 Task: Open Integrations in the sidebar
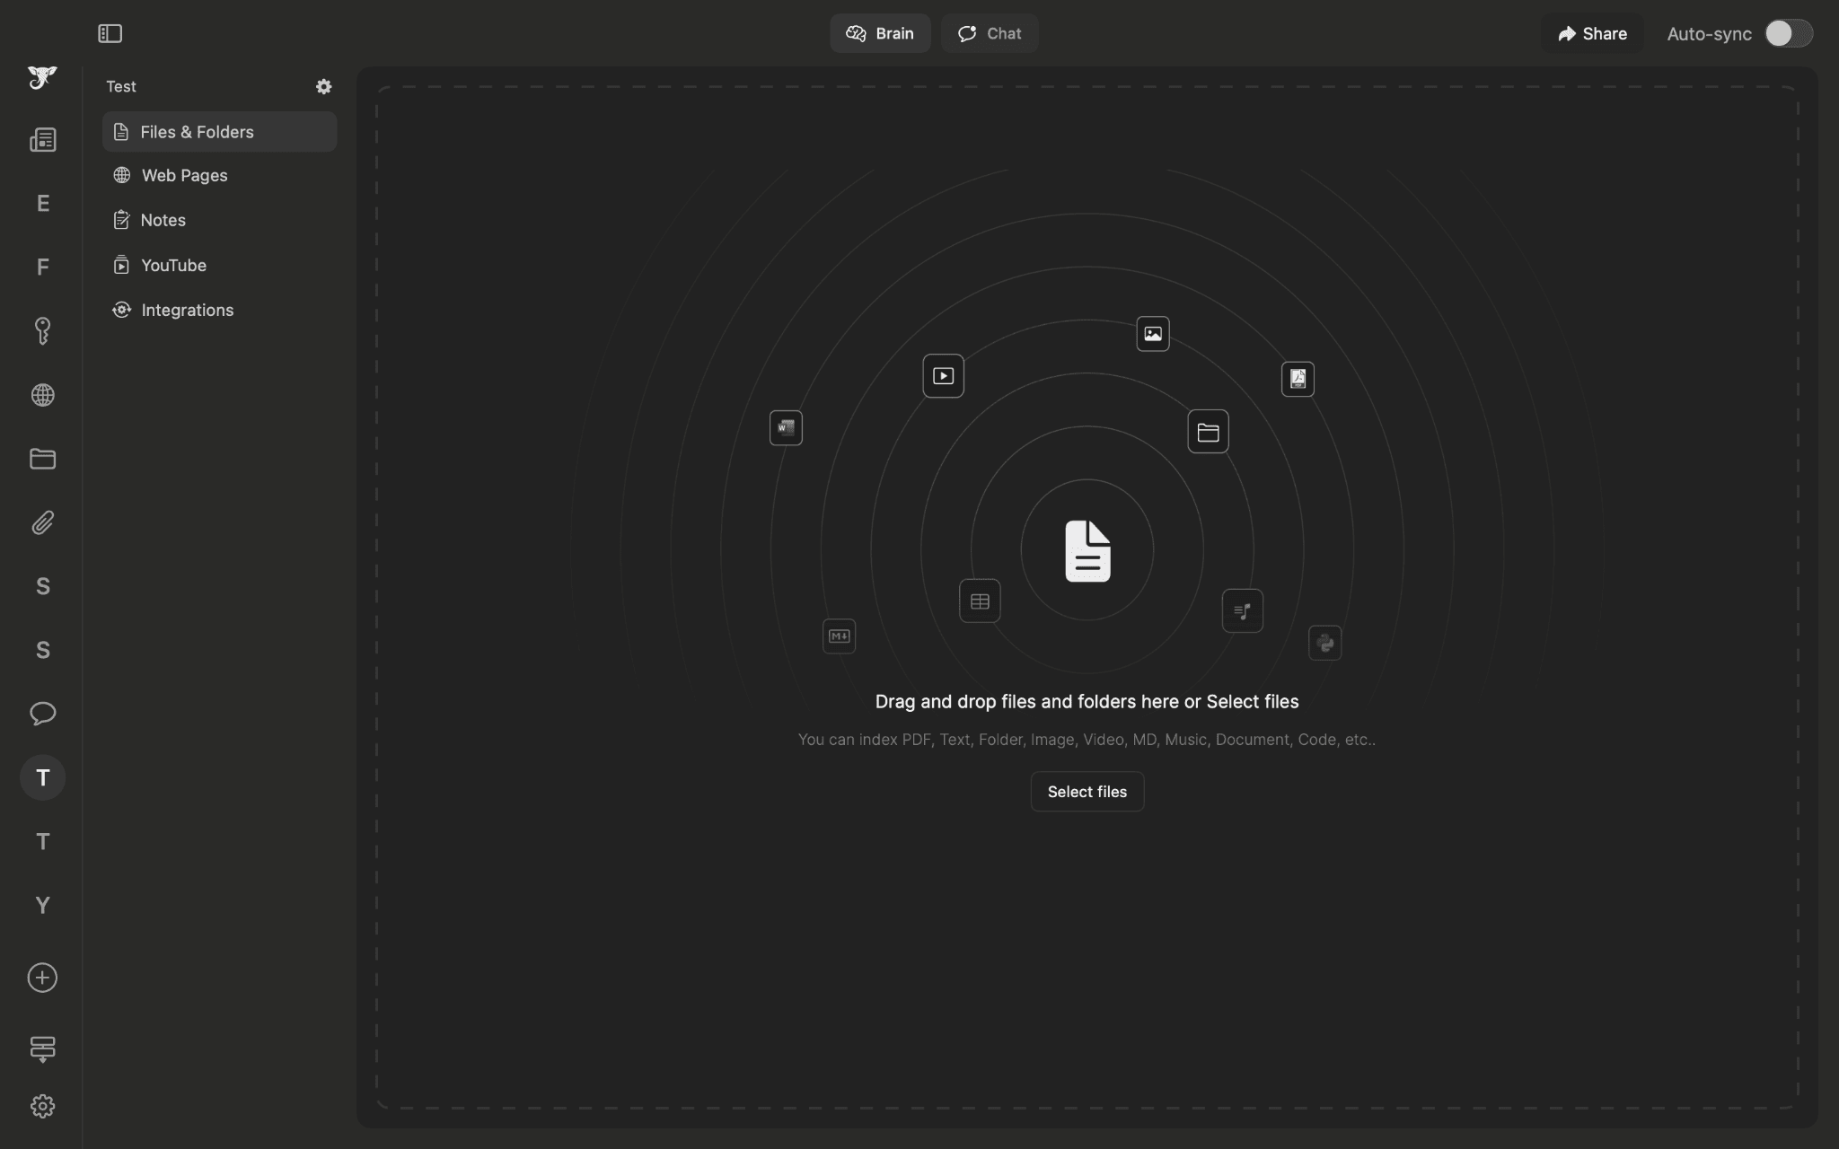187,311
